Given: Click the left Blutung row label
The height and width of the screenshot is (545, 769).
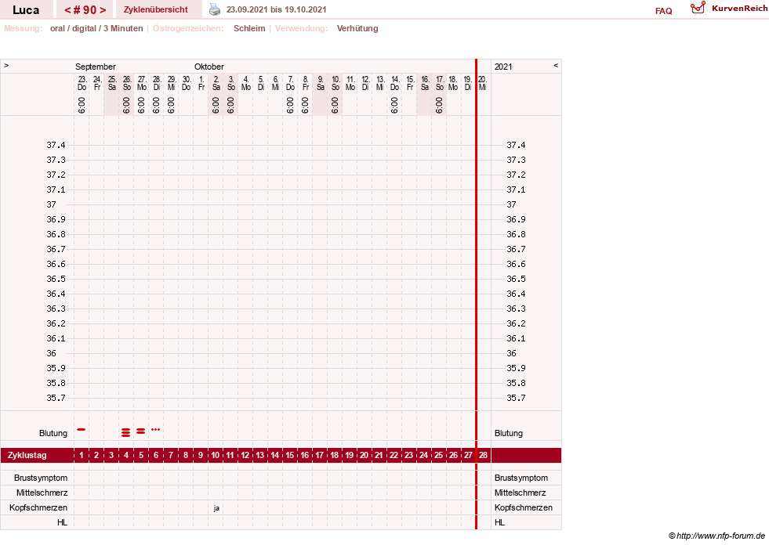Looking at the screenshot, I should point(53,433).
